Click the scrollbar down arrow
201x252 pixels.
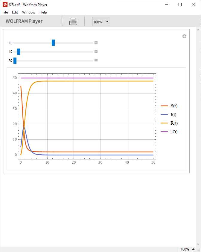tap(198, 244)
